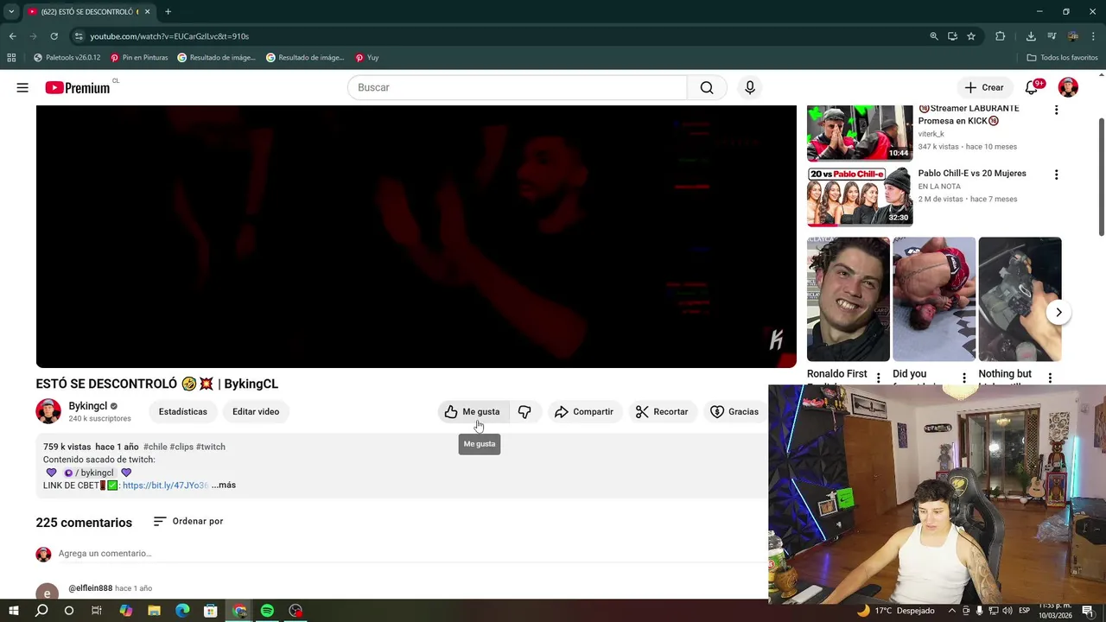Image resolution: width=1106 pixels, height=622 pixels.
Task: Like the video with Me gusta
Action: coord(473,412)
